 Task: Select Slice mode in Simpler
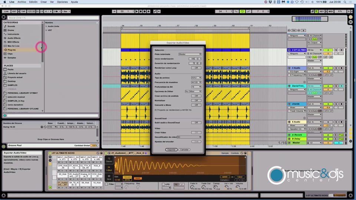tap(109, 177)
